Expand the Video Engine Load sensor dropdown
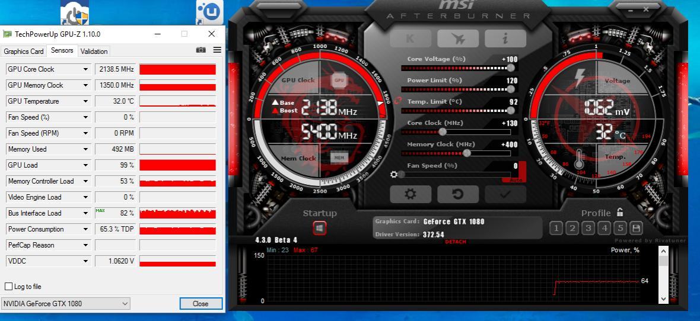Image resolution: width=700 pixels, height=321 pixels. pos(85,197)
